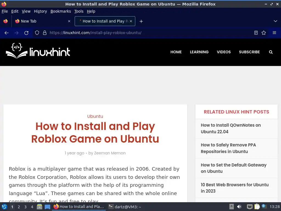Open the network tray icon
Viewport: 281px width, 211px height.
coord(249,207)
